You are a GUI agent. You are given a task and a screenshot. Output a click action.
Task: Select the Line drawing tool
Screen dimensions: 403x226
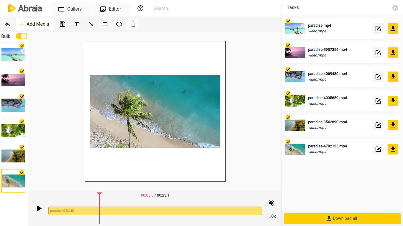91,24
